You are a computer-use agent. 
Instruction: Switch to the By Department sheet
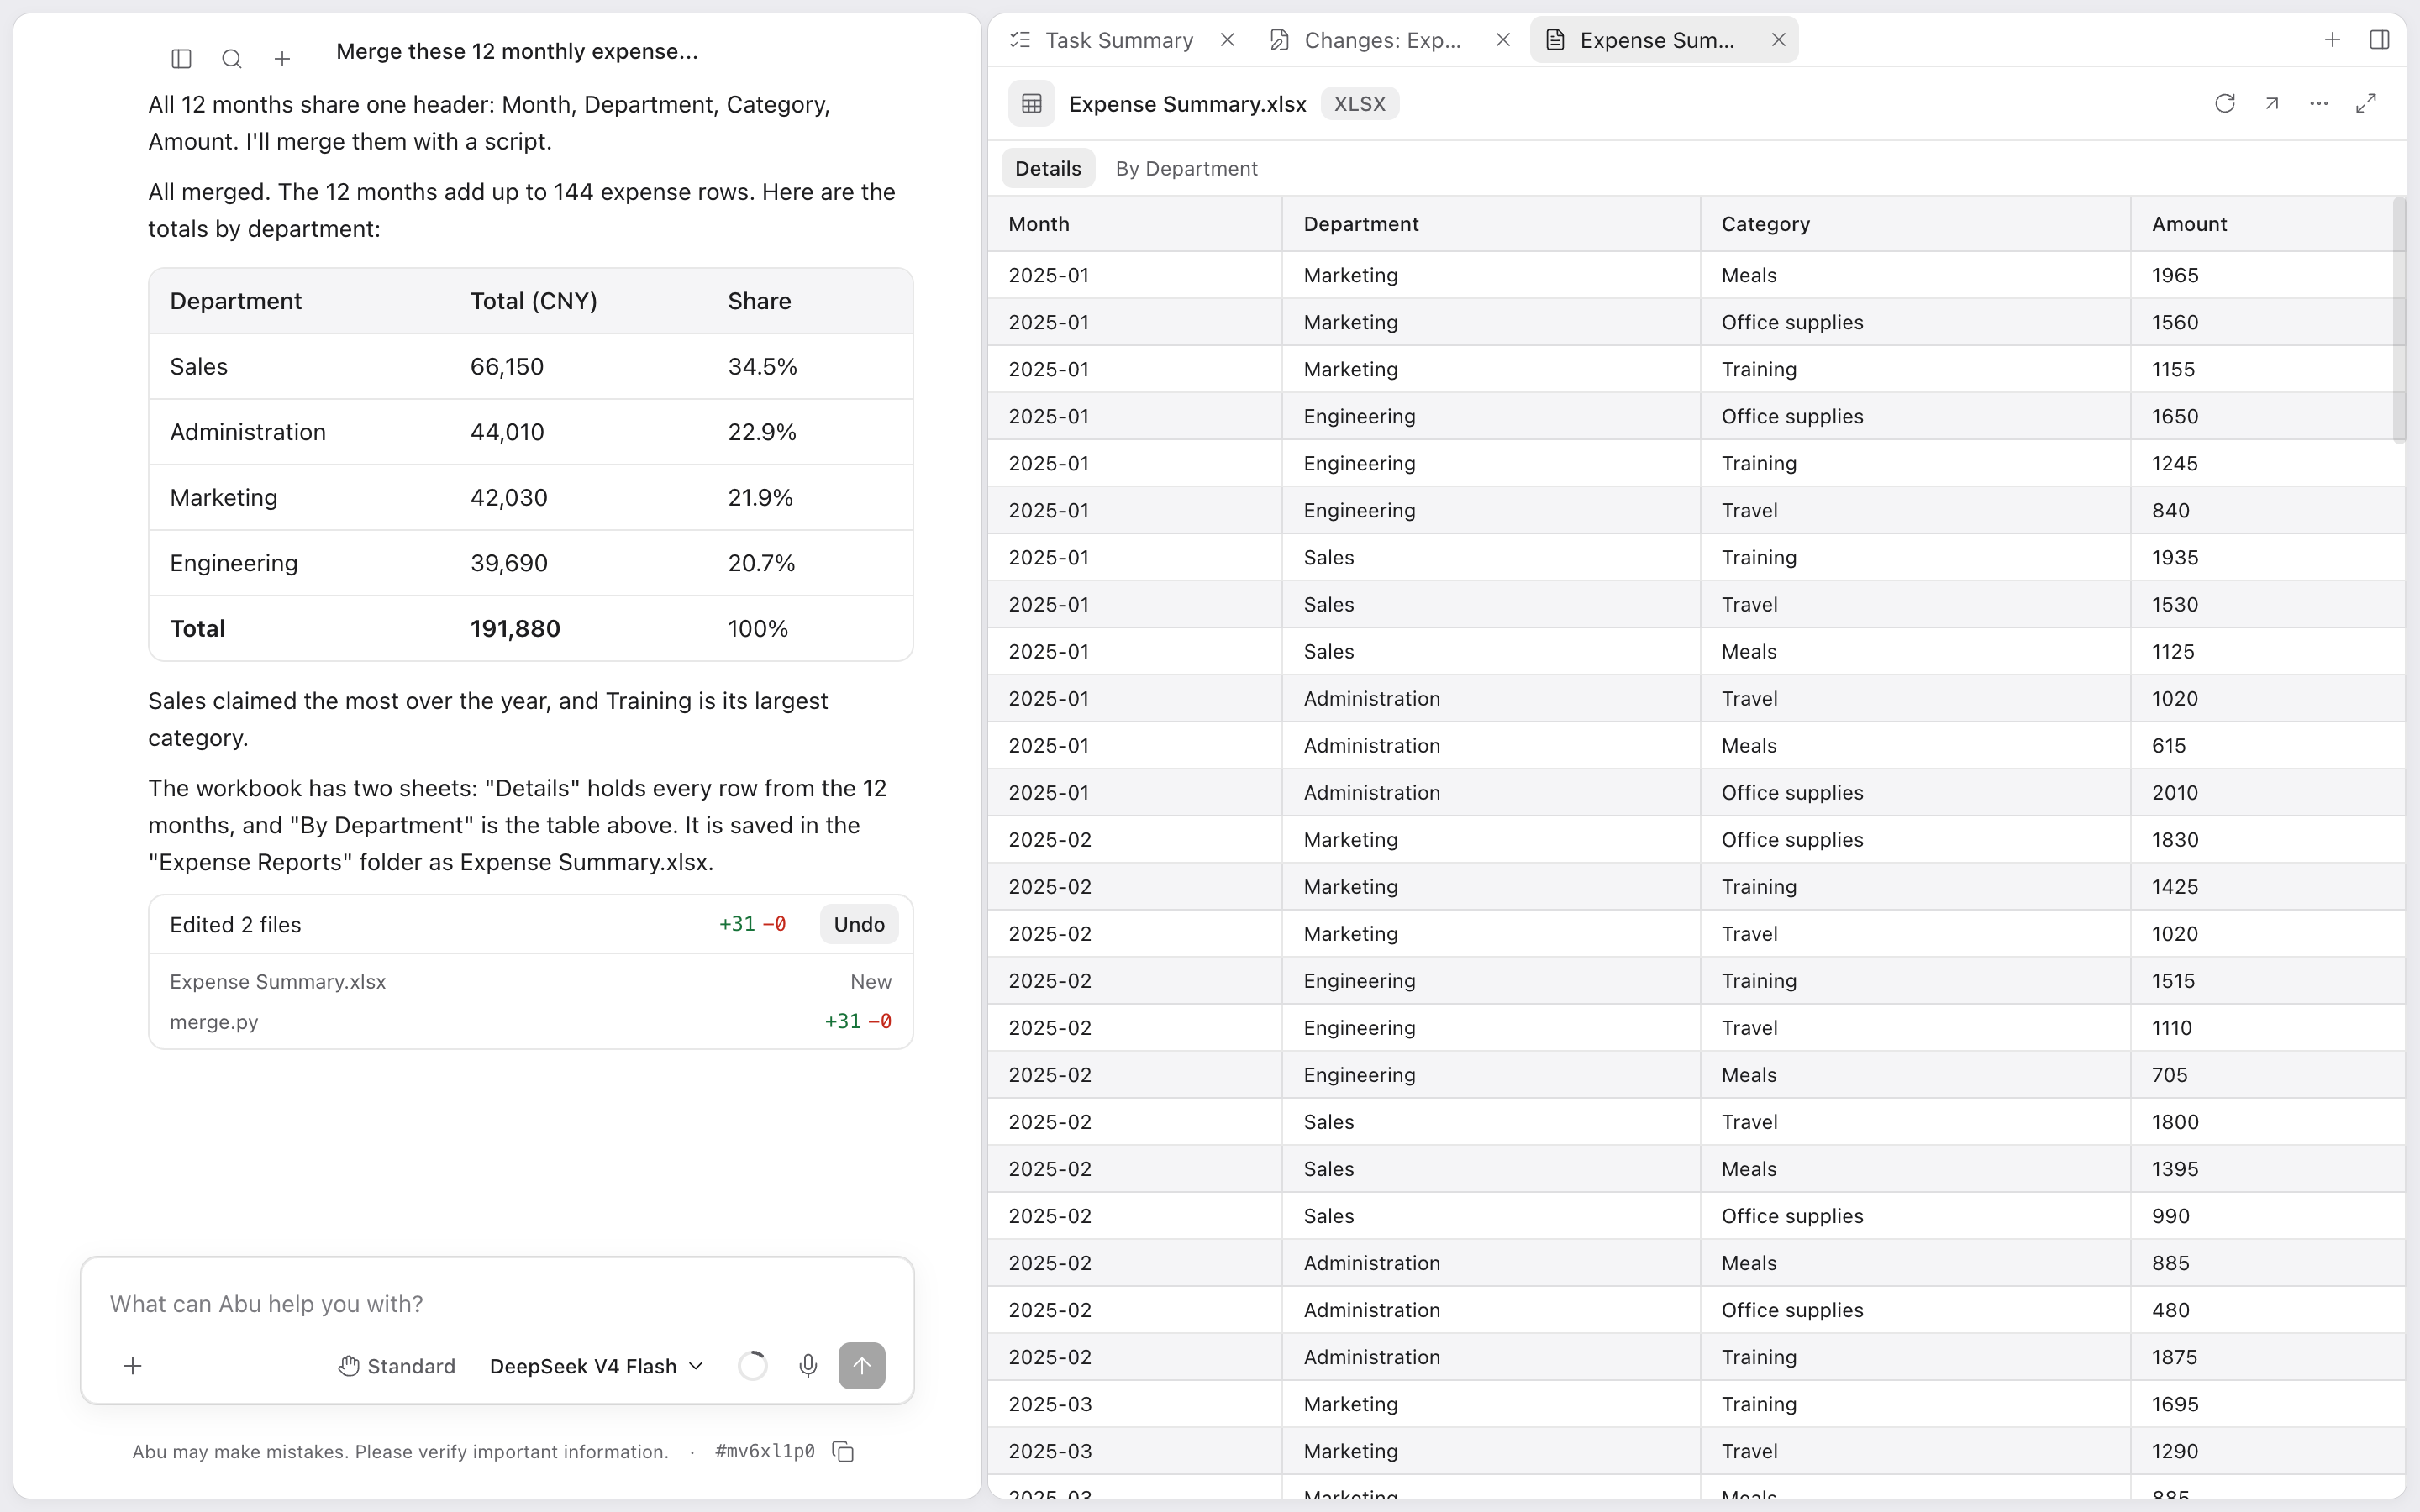coord(1186,168)
